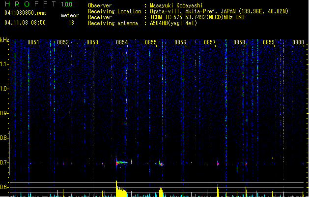Click the meteor count 18

coord(71,23)
